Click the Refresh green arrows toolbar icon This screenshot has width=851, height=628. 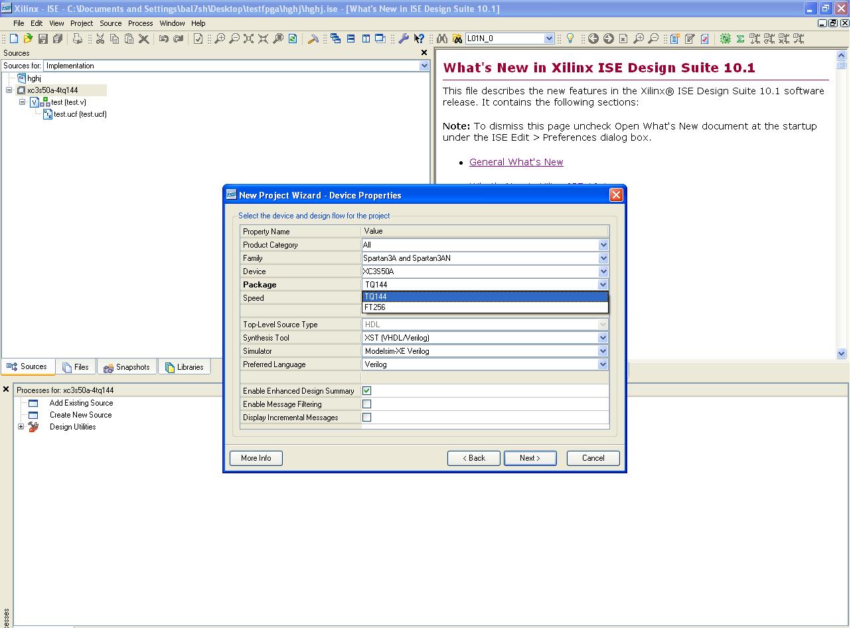293,39
